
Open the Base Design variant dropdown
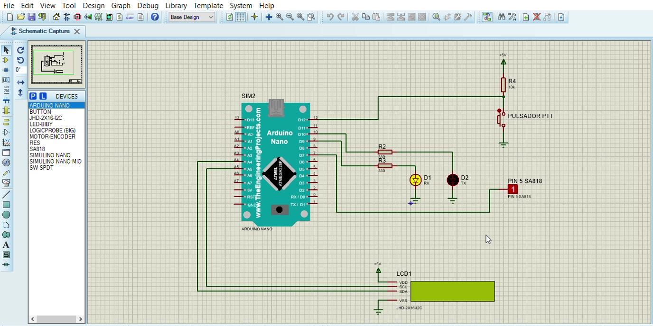tap(192, 17)
